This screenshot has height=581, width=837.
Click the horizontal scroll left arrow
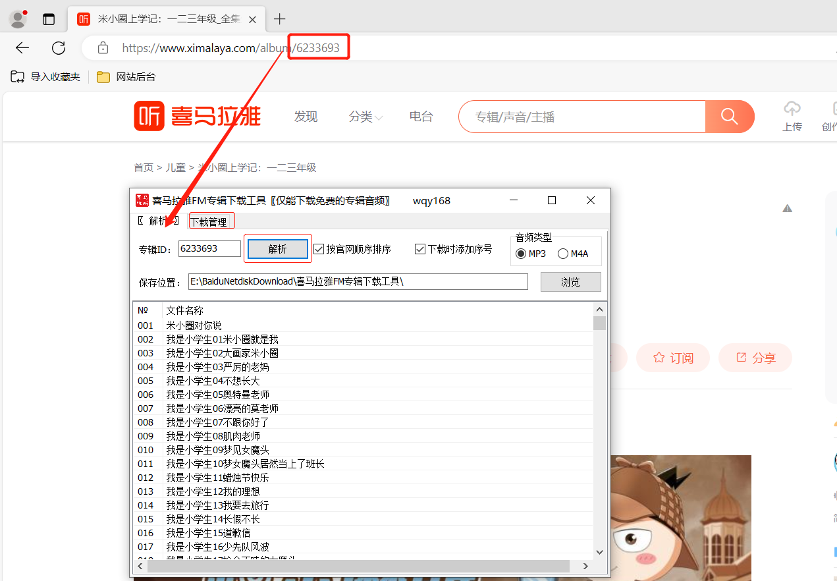140,566
